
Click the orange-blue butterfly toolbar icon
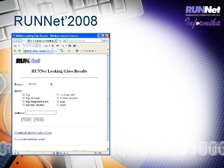[x=58, y=46]
